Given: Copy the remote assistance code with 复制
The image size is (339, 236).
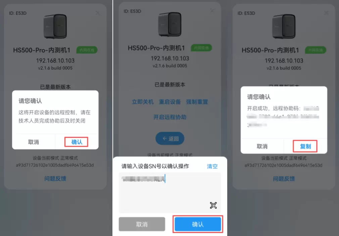Looking at the screenshot, I should pos(305,146).
